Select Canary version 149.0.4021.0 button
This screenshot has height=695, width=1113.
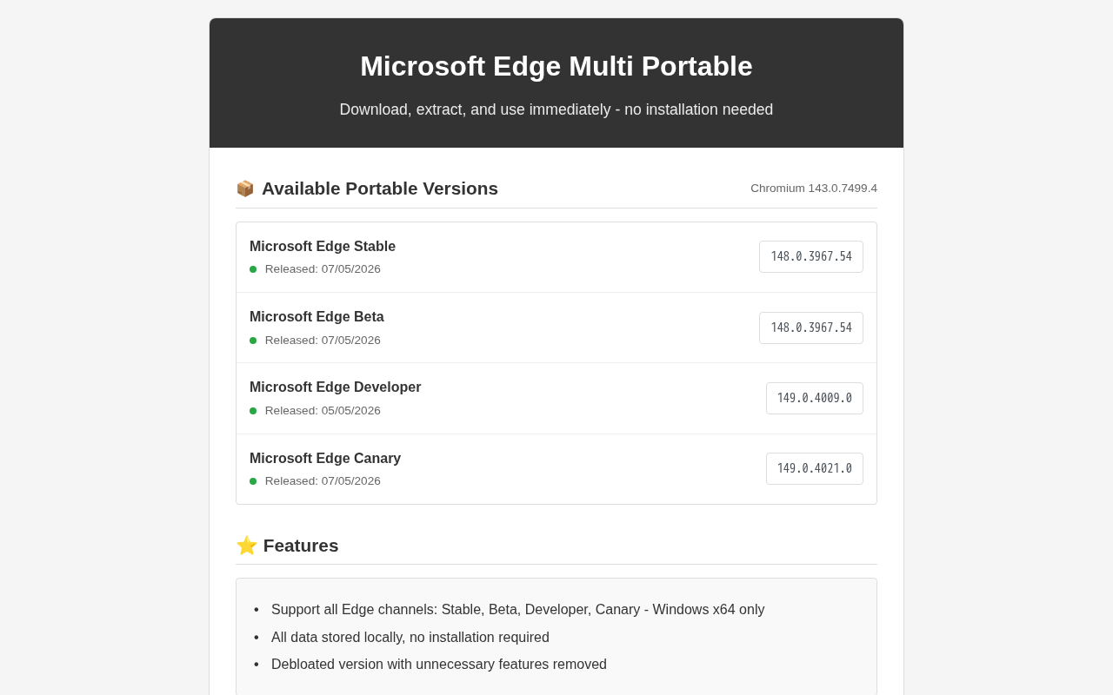(815, 469)
